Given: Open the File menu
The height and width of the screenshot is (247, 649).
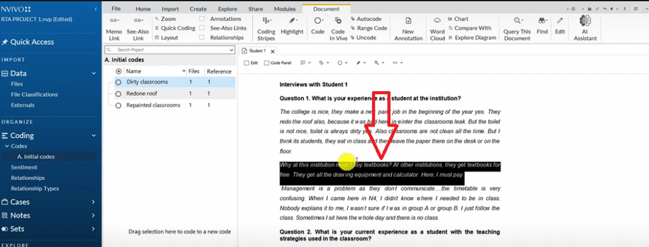Looking at the screenshot, I should [117, 9].
